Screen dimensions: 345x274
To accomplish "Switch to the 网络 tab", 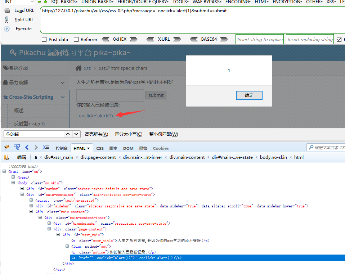I will coord(143,148).
